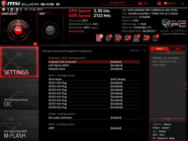The height and width of the screenshot is (141, 188).
Task: Toggle SATA5 Hot Plug Disabled value
Action: click(116, 96)
